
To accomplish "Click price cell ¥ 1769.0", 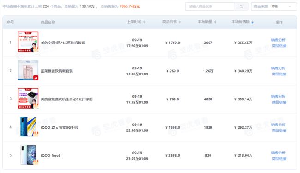I will pos(173,43).
